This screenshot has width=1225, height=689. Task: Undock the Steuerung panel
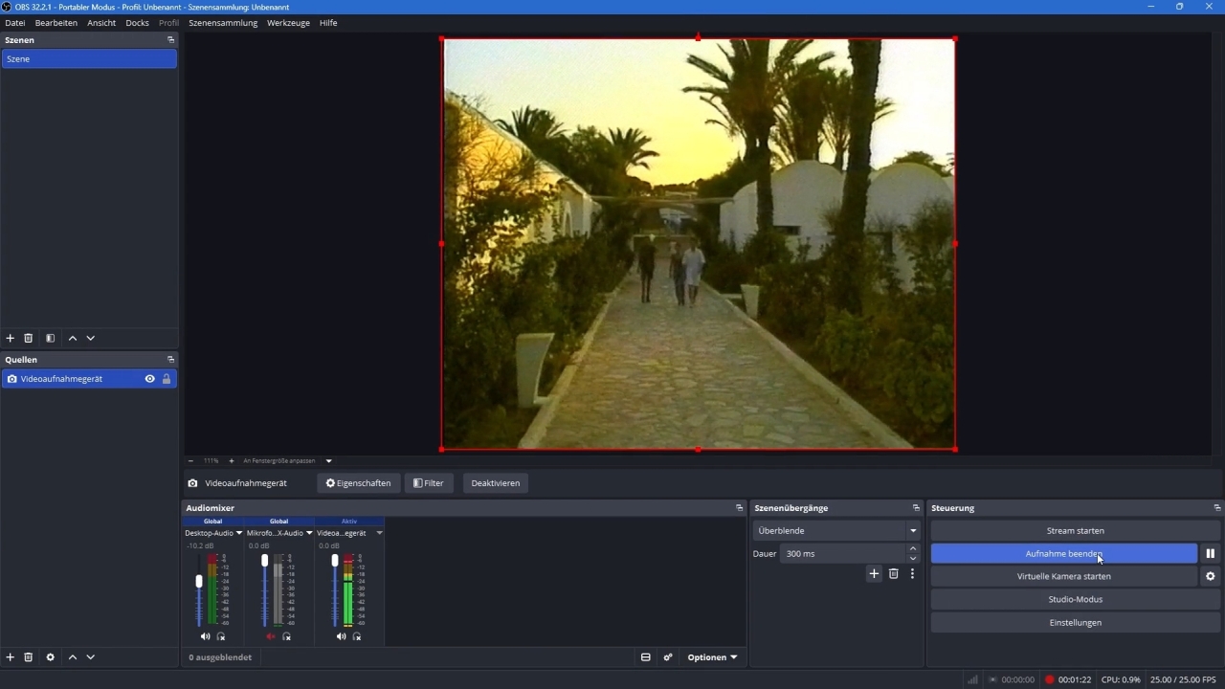(x=1217, y=508)
